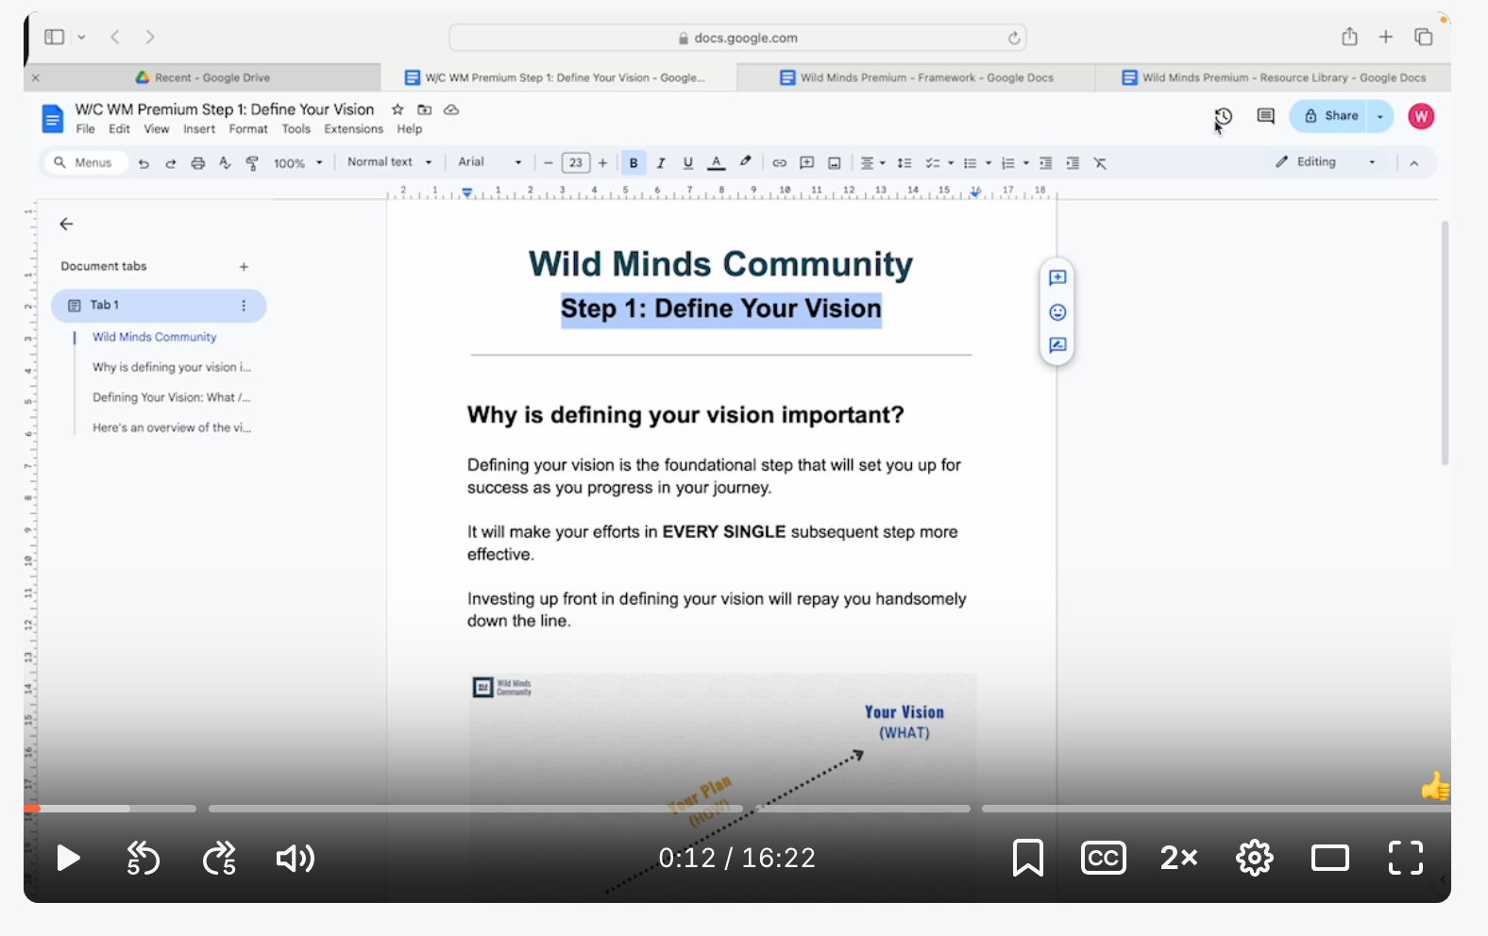This screenshot has width=1488, height=936.
Task: Toggle closed captions on the video
Action: coord(1104,858)
